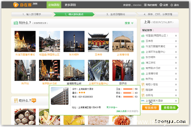The width and height of the screenshot is (191, 127).
Task: Remove 南京路步行街 from recommendation list
Action: [176, 68]
